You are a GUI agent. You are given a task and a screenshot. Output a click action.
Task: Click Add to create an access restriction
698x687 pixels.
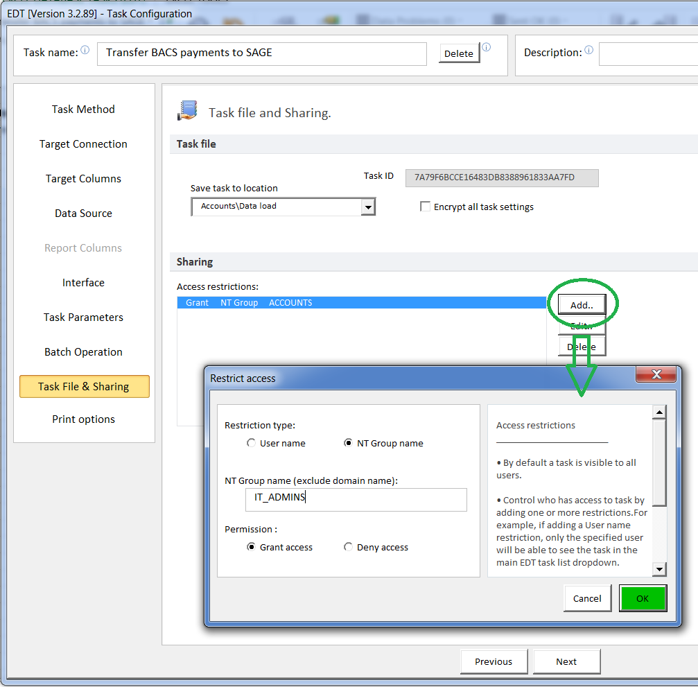tap(582, 304)
